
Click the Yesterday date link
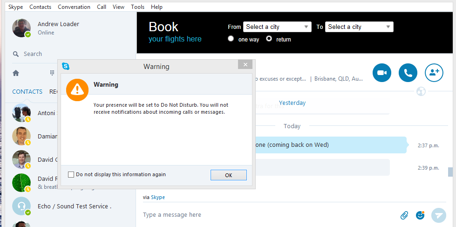click(292, 103)
